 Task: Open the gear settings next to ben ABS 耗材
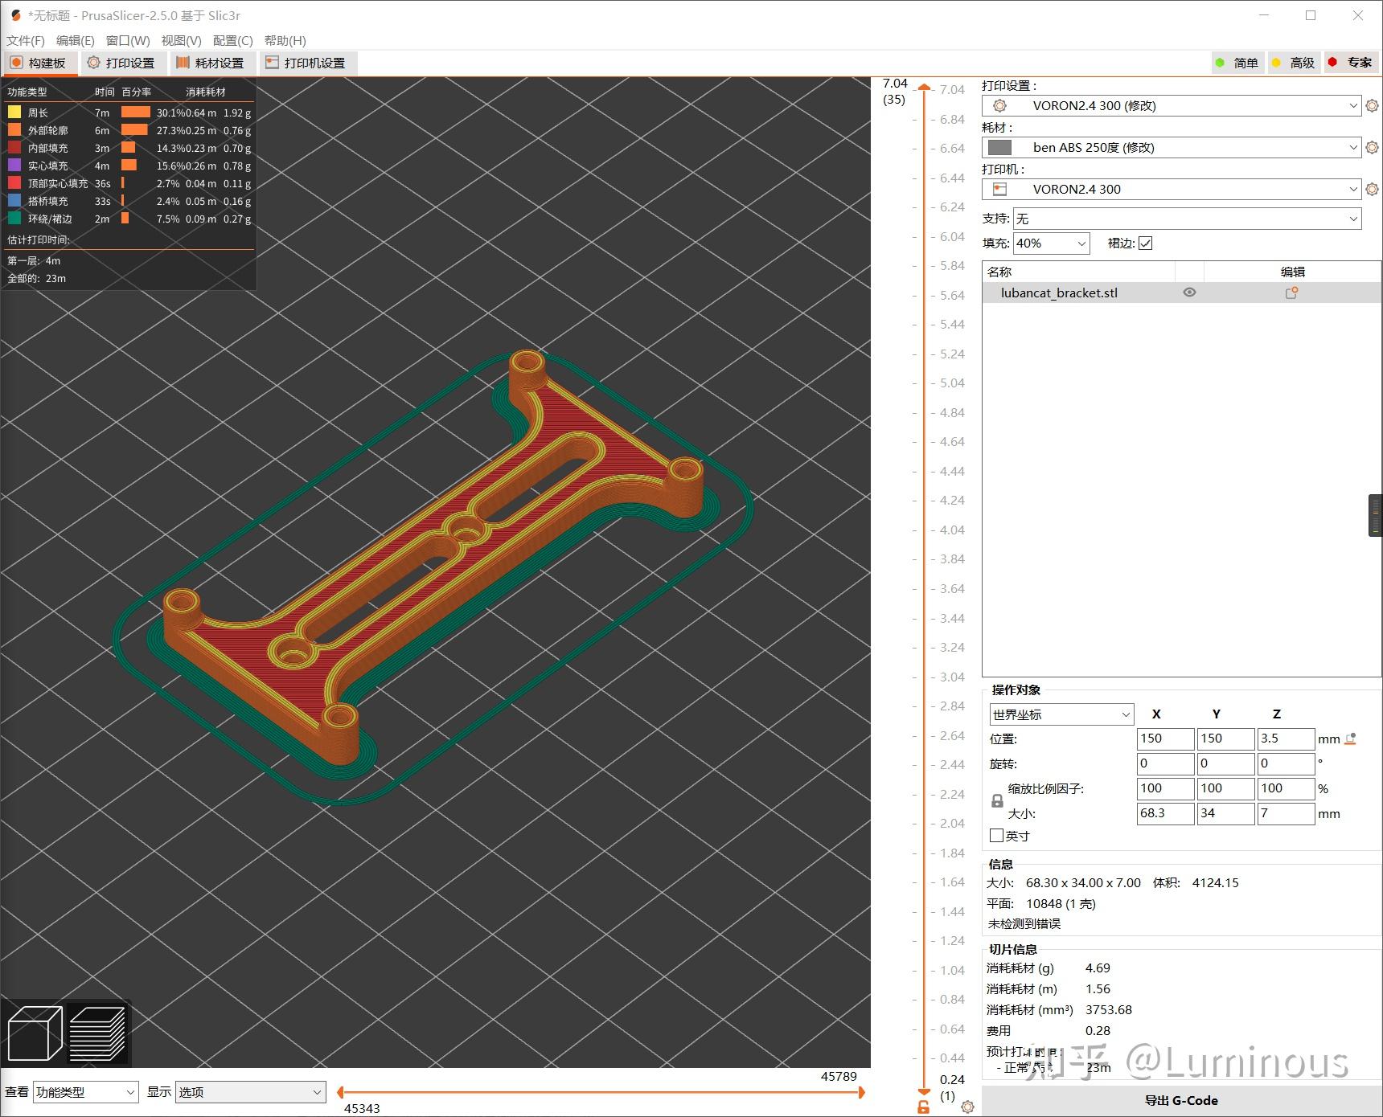pos(1372,147)
